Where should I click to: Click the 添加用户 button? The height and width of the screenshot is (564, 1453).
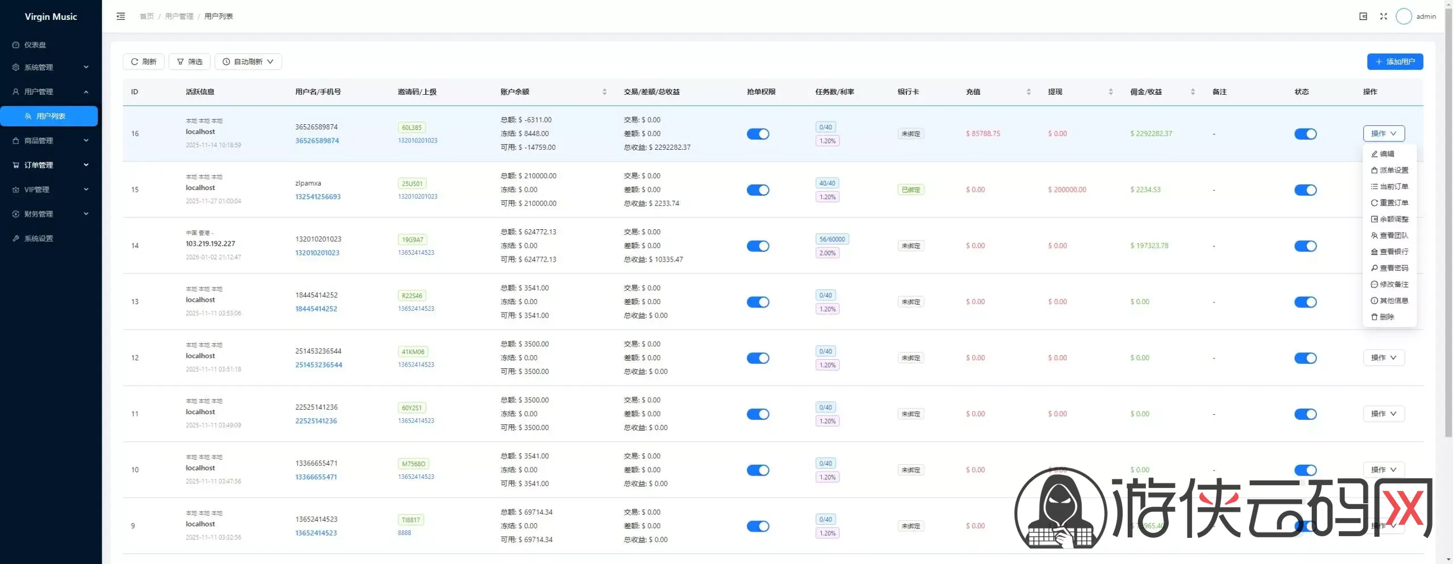pyautogui.click(x=1395, y=62)
